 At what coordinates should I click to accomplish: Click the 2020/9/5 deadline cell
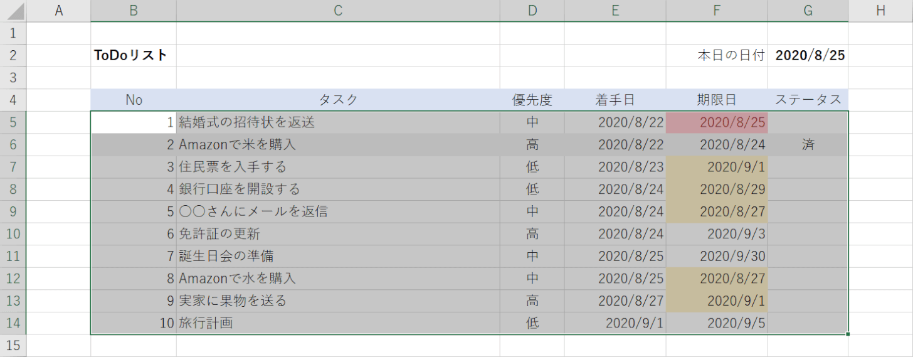[x=717, y=323]
